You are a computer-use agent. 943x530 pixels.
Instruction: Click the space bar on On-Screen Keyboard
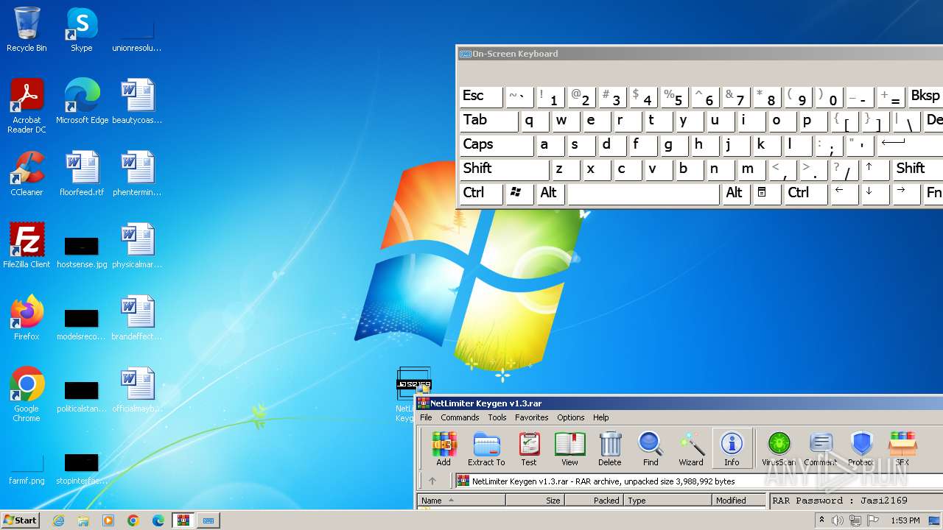click(643, 194)
